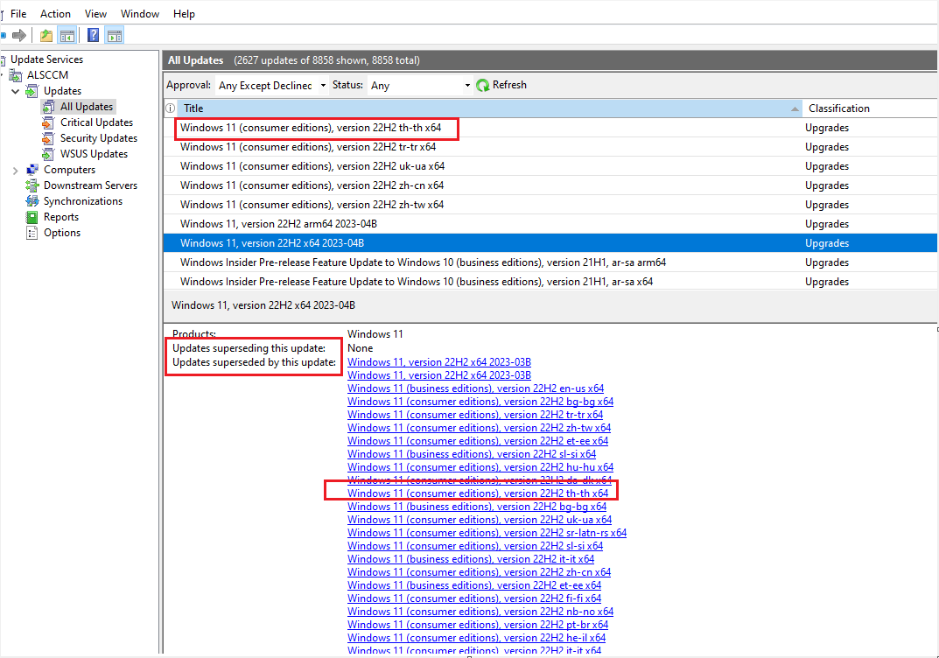Screen dimensions: 939x658
Task: Open the Action menu
Action: tap(55, 13)
